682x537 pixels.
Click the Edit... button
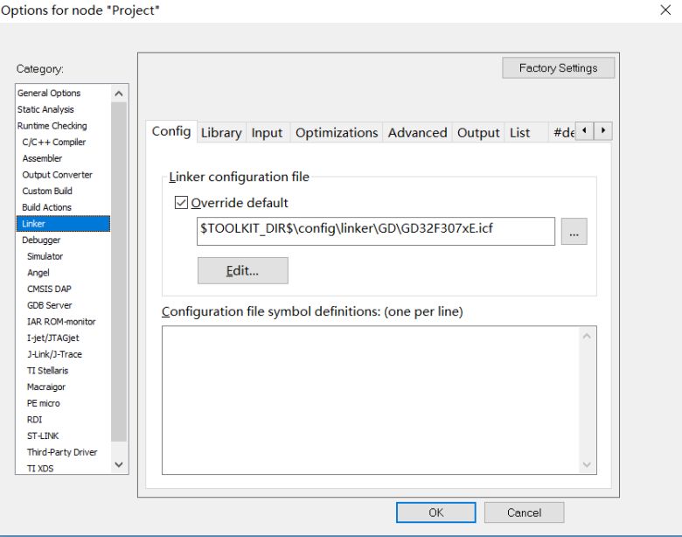coord(243,270)
